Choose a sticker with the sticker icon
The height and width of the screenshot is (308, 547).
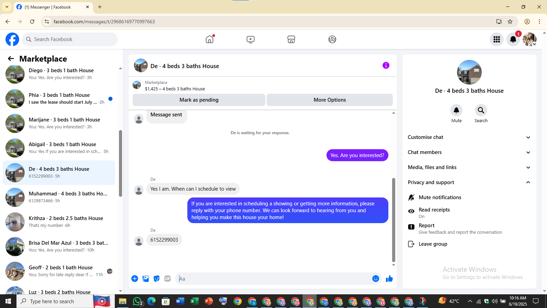coord(157,279)
